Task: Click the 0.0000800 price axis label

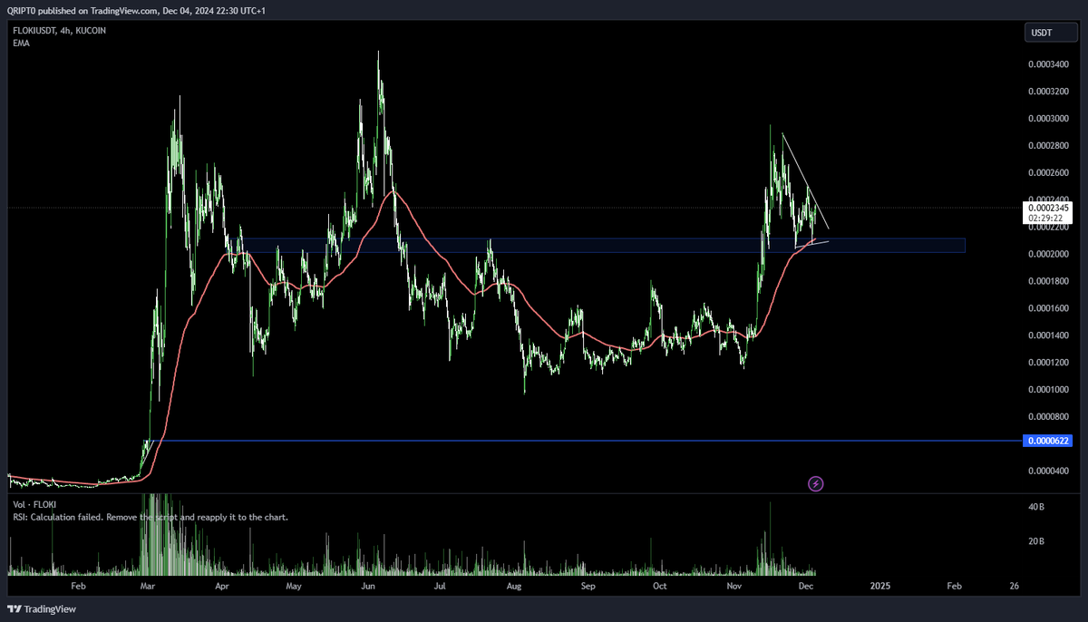Action: (1048, 417)
